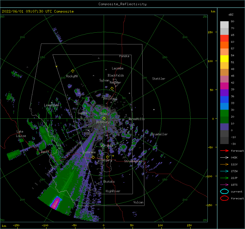245x229 pixels.
Task: Click the white plus marker east of ThreeHills
Action: [154, 109]
